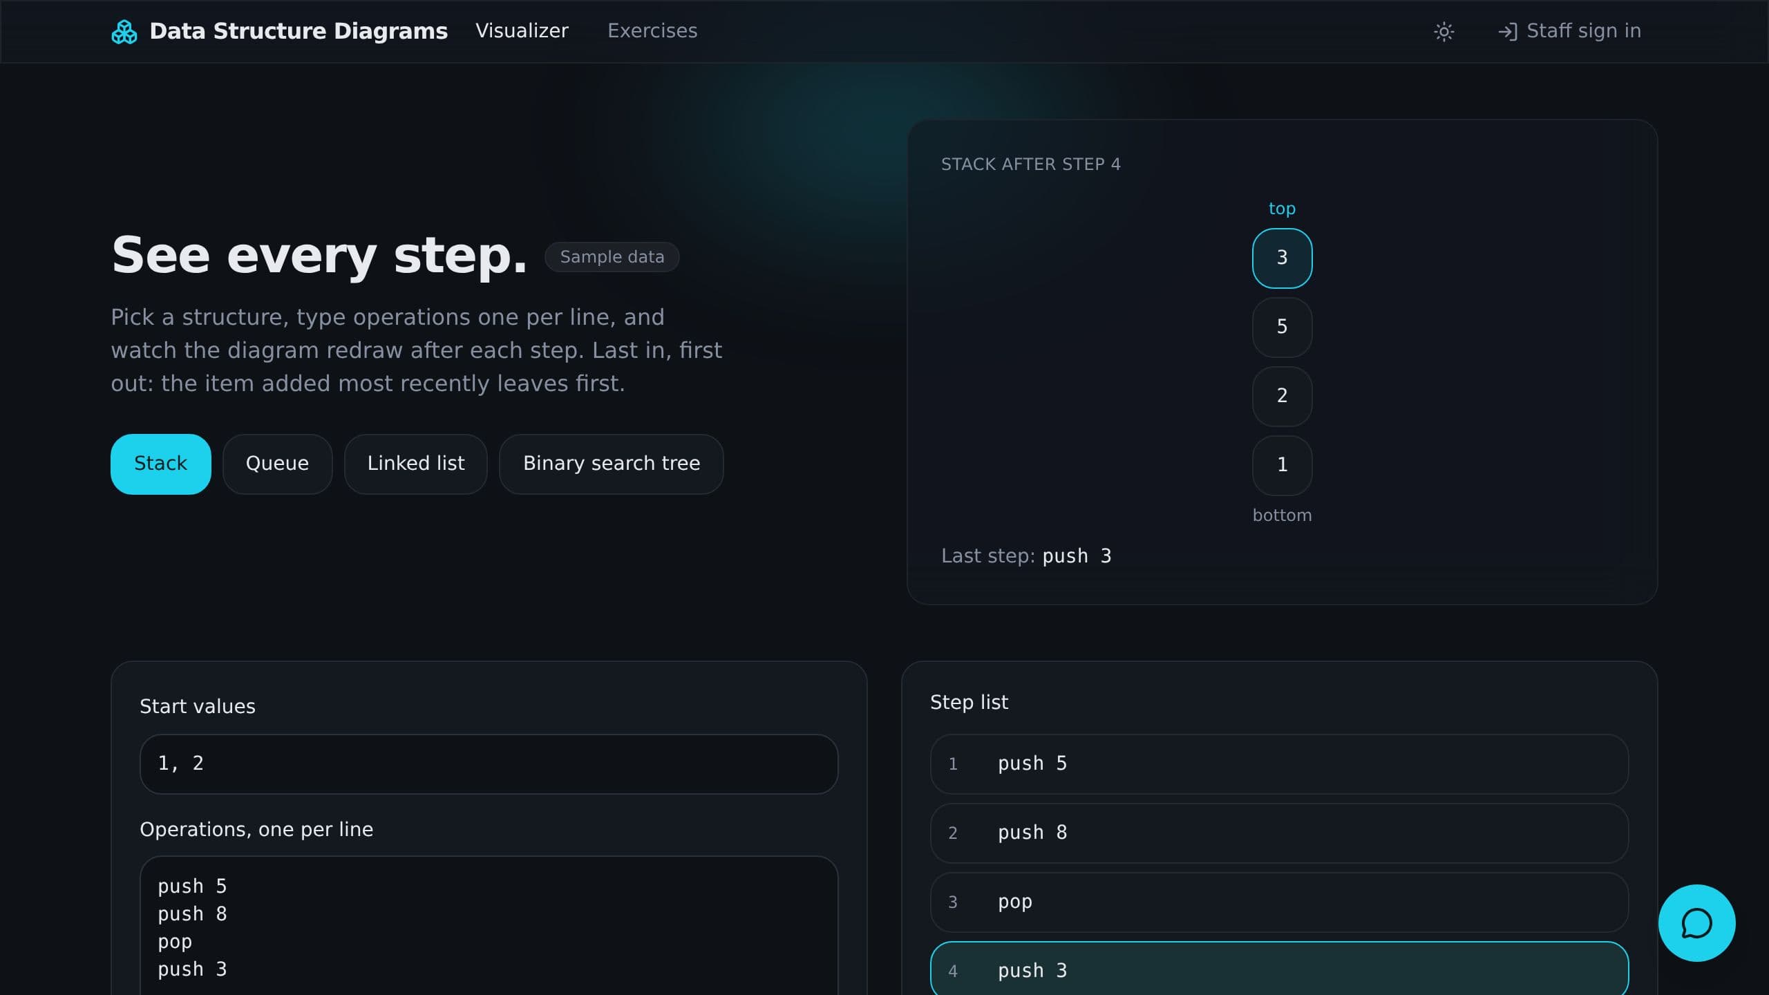
Task: Select the Stack structure
Action: pos(161,464)
